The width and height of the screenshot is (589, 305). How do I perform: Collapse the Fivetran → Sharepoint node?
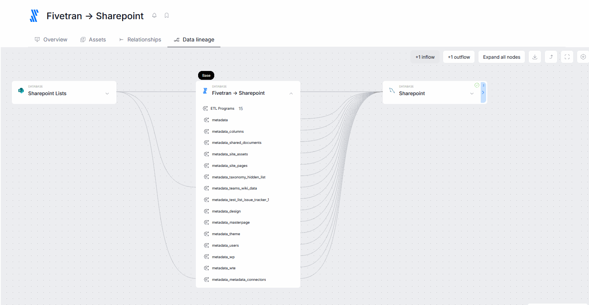(291, 94)
